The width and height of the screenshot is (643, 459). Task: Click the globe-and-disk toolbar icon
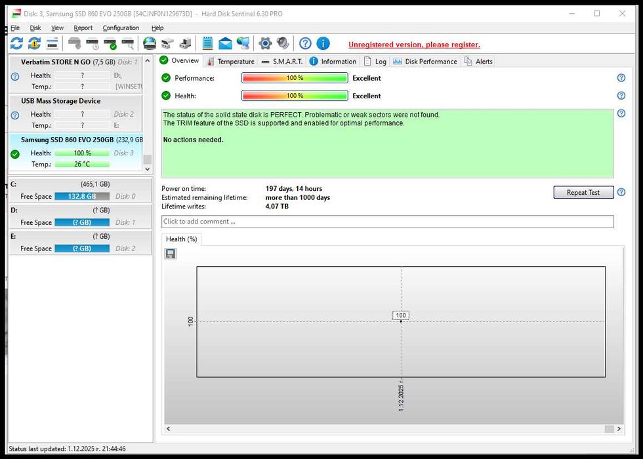(150, 43)
